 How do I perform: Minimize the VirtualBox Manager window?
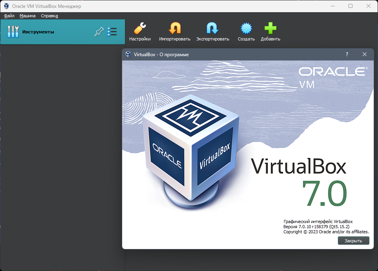click(x=333, y=6)
